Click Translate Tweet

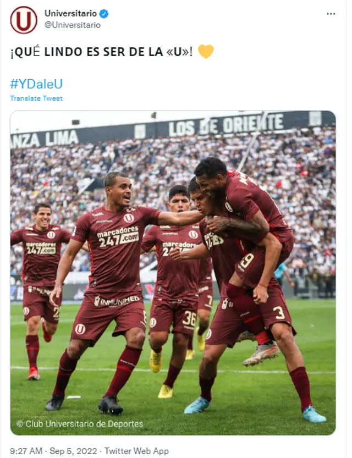coord(36,98)
